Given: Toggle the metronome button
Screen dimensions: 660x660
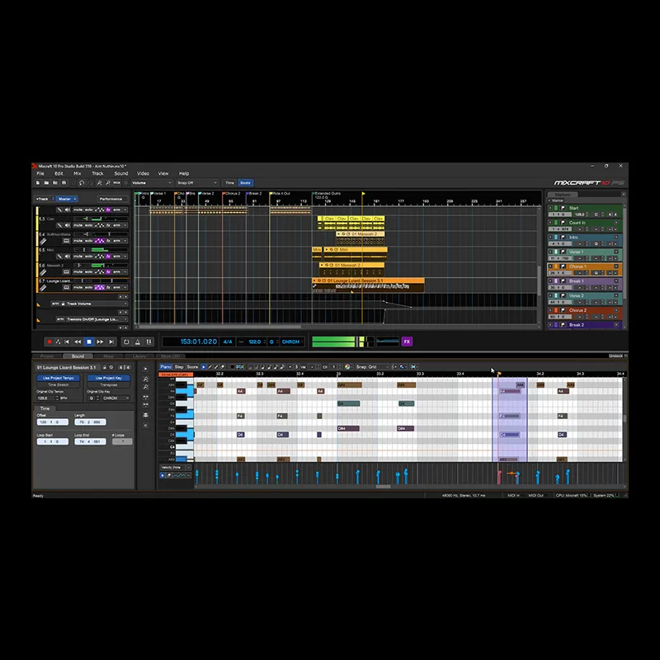Looking at the screenshot, I should 138,342.
